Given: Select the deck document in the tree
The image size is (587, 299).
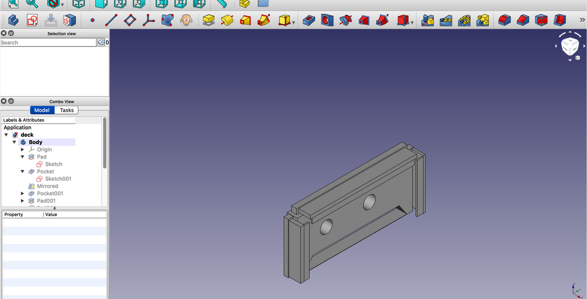Looking at the screenshot, I should click(x=27, y=135).
